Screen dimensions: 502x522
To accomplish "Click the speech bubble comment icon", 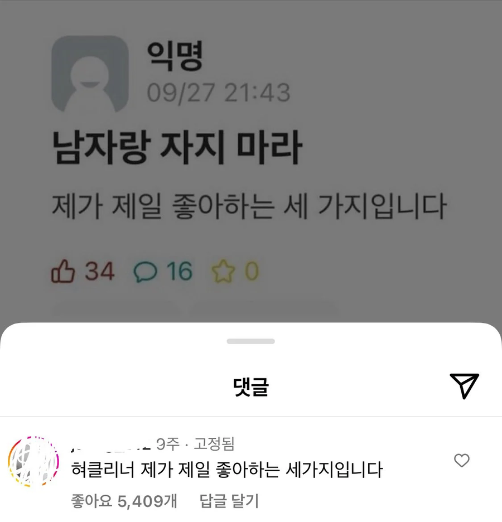I will [145, 272].
